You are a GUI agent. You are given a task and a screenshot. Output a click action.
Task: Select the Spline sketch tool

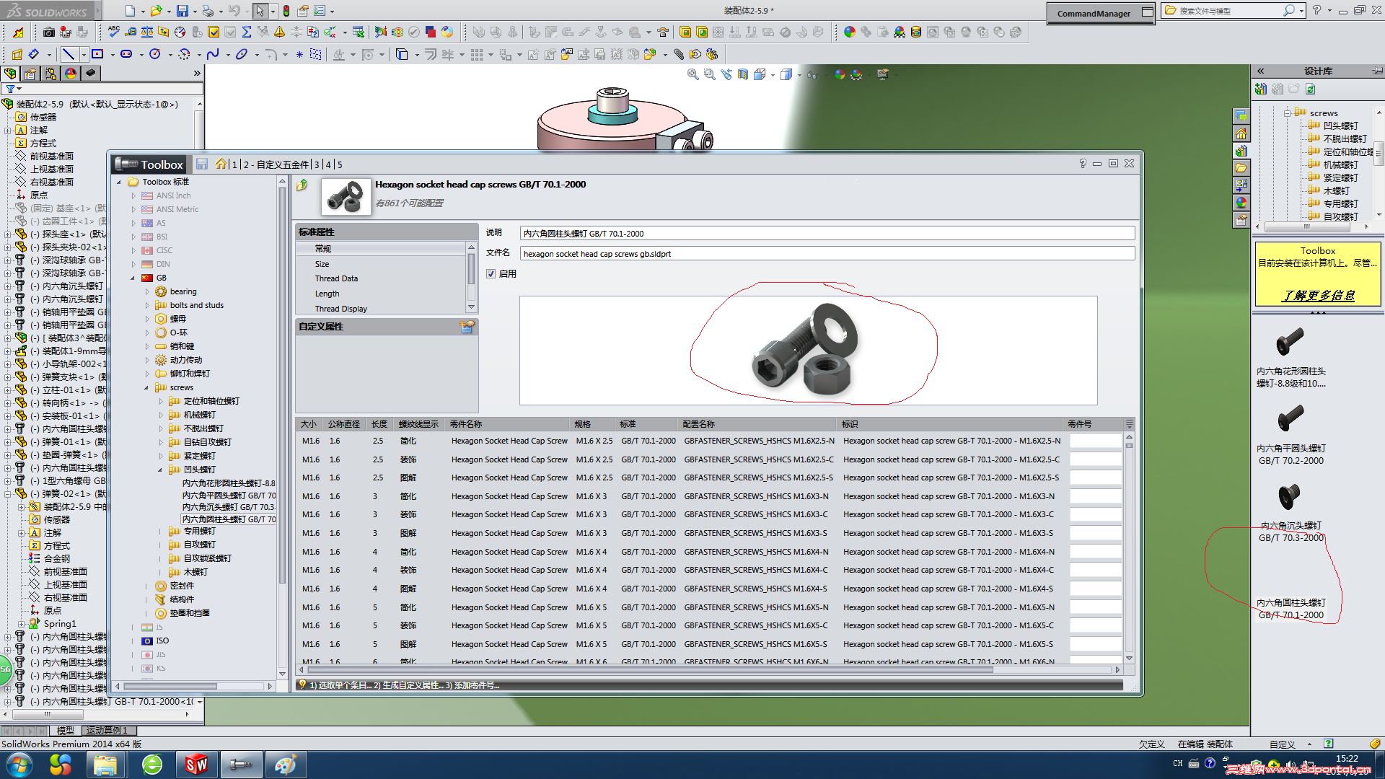coord(212,54)
